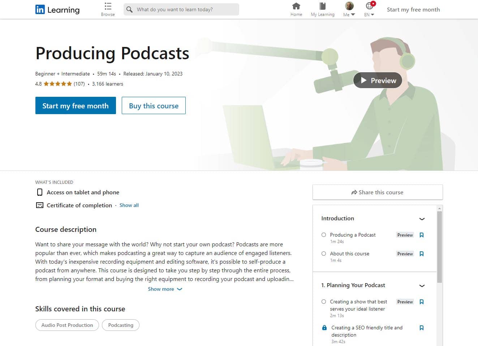478x346 pixels.
Task: Open the About this course lesson title
Action: point(349,254)
